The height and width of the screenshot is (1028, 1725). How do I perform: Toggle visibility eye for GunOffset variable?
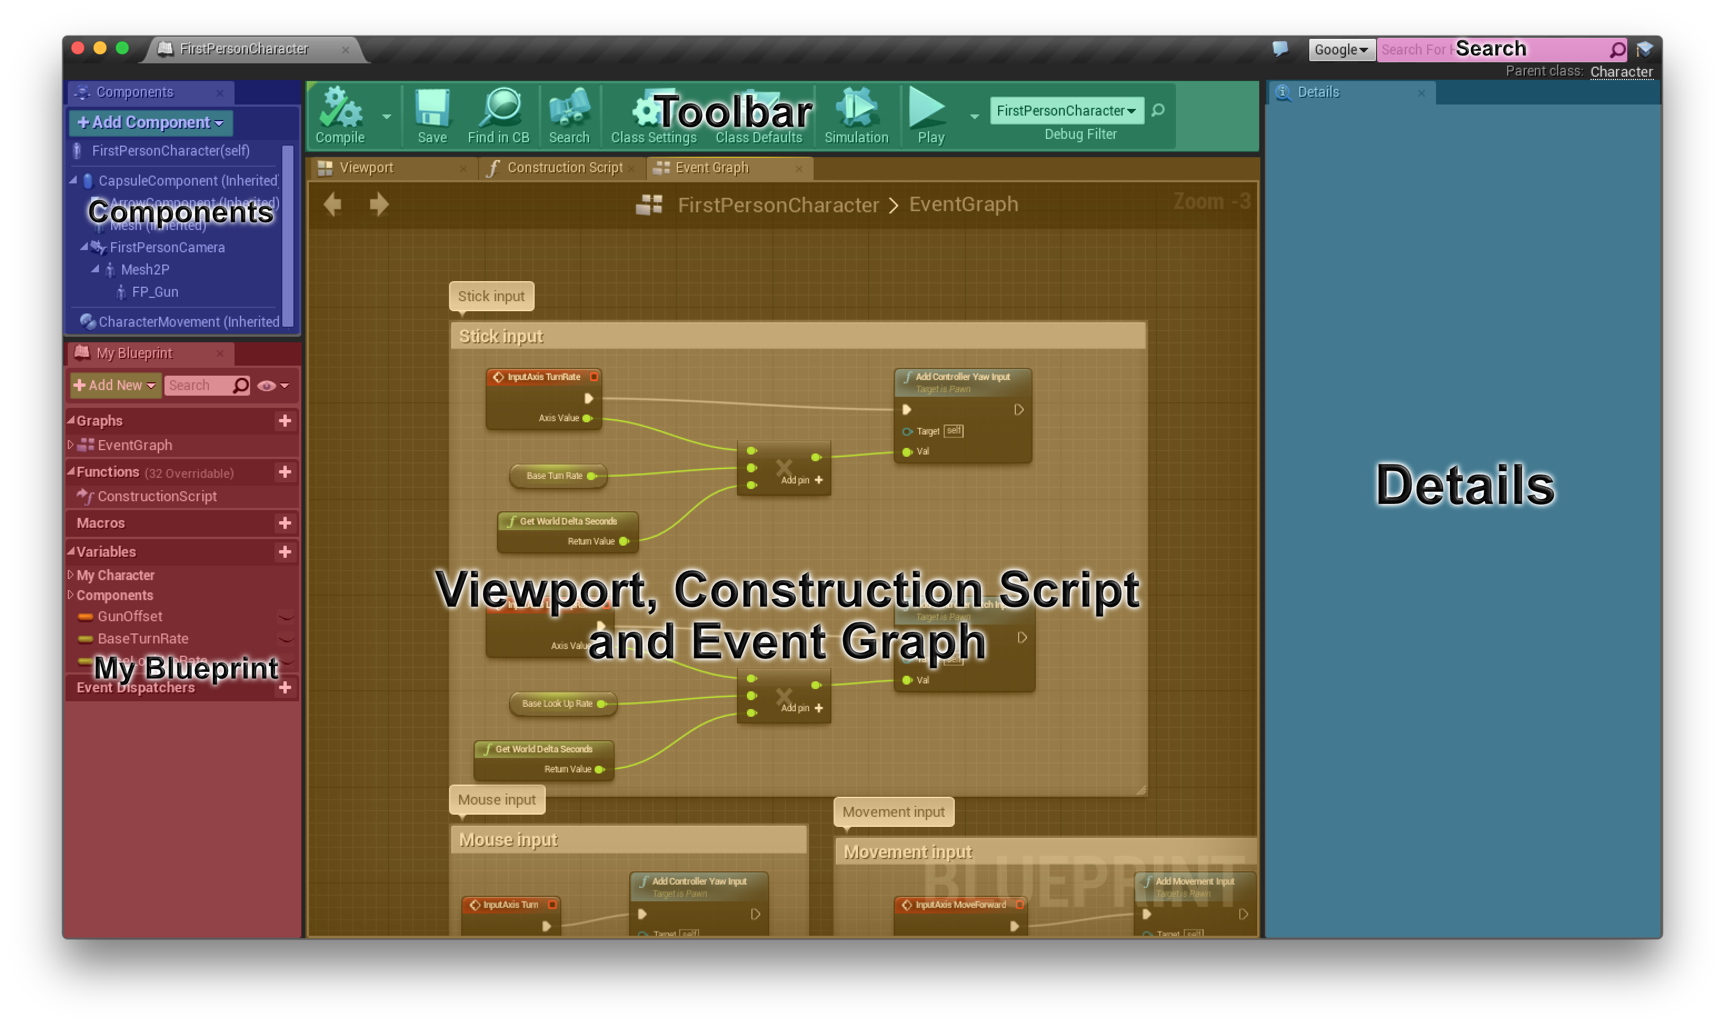coord(286,617)
